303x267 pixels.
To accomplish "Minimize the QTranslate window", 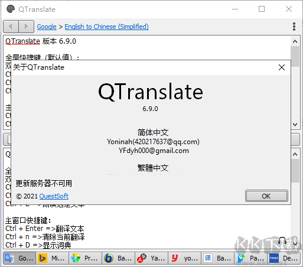I will [x=235, y=9].
